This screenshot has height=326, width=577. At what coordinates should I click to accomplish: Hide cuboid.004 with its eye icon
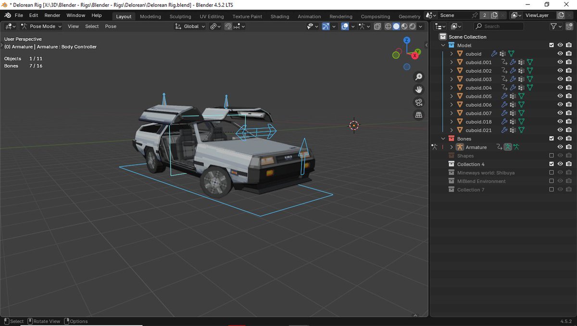[560, 88]
